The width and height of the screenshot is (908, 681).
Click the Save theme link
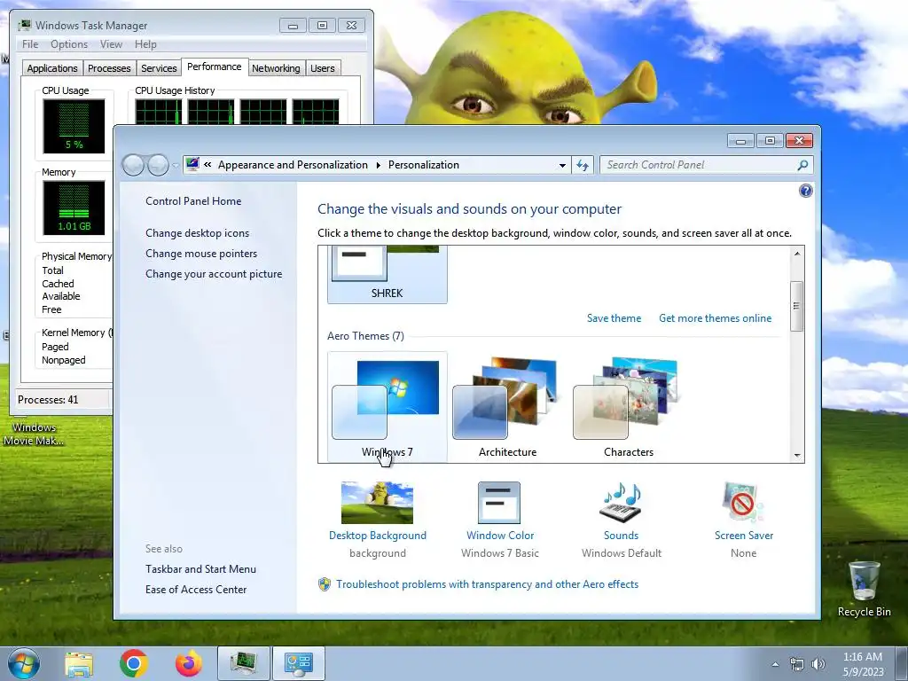coord(614,318)
